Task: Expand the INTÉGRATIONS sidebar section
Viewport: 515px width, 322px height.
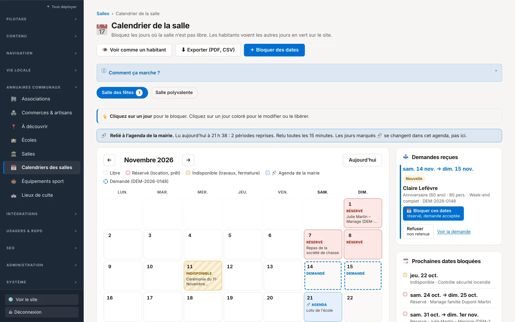Action: [x=42, y=214]
